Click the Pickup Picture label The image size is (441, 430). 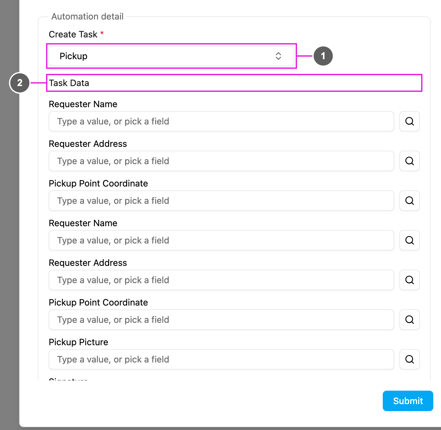(78, 342)
